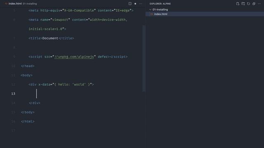Collapse all folders in Explorer
264x148 pixels.
(x=254, y=4)
